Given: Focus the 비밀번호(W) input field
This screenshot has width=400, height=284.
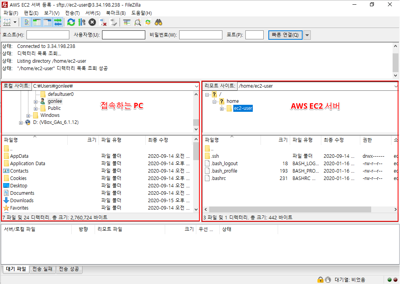Looking at the screenshot, I should coord(201,35).
